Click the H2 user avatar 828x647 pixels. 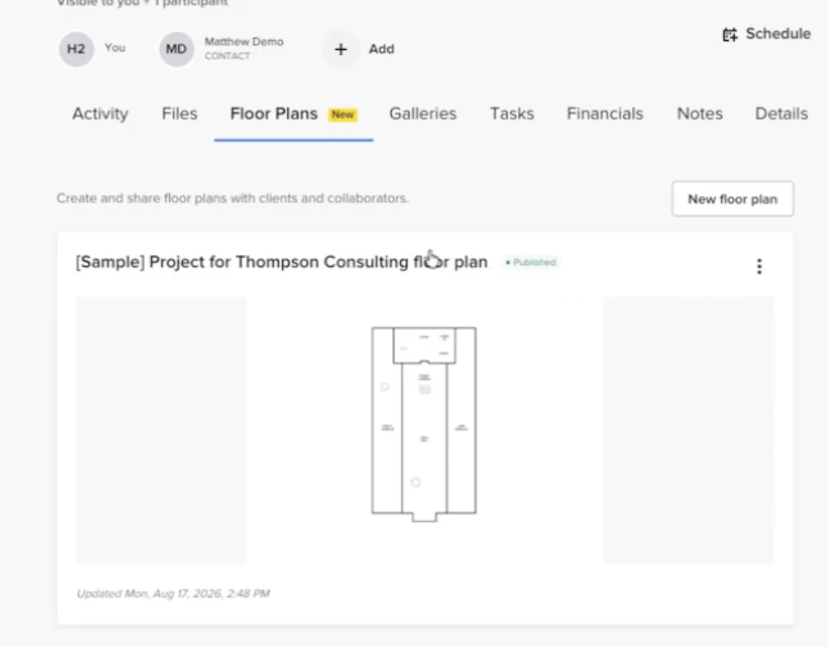pyautogui.click(x=76, y=49)
